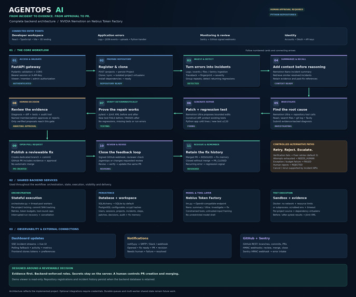356x297 pixels.
Task: Click the 11 badge on Retain the fix history card
Action: 189,146
